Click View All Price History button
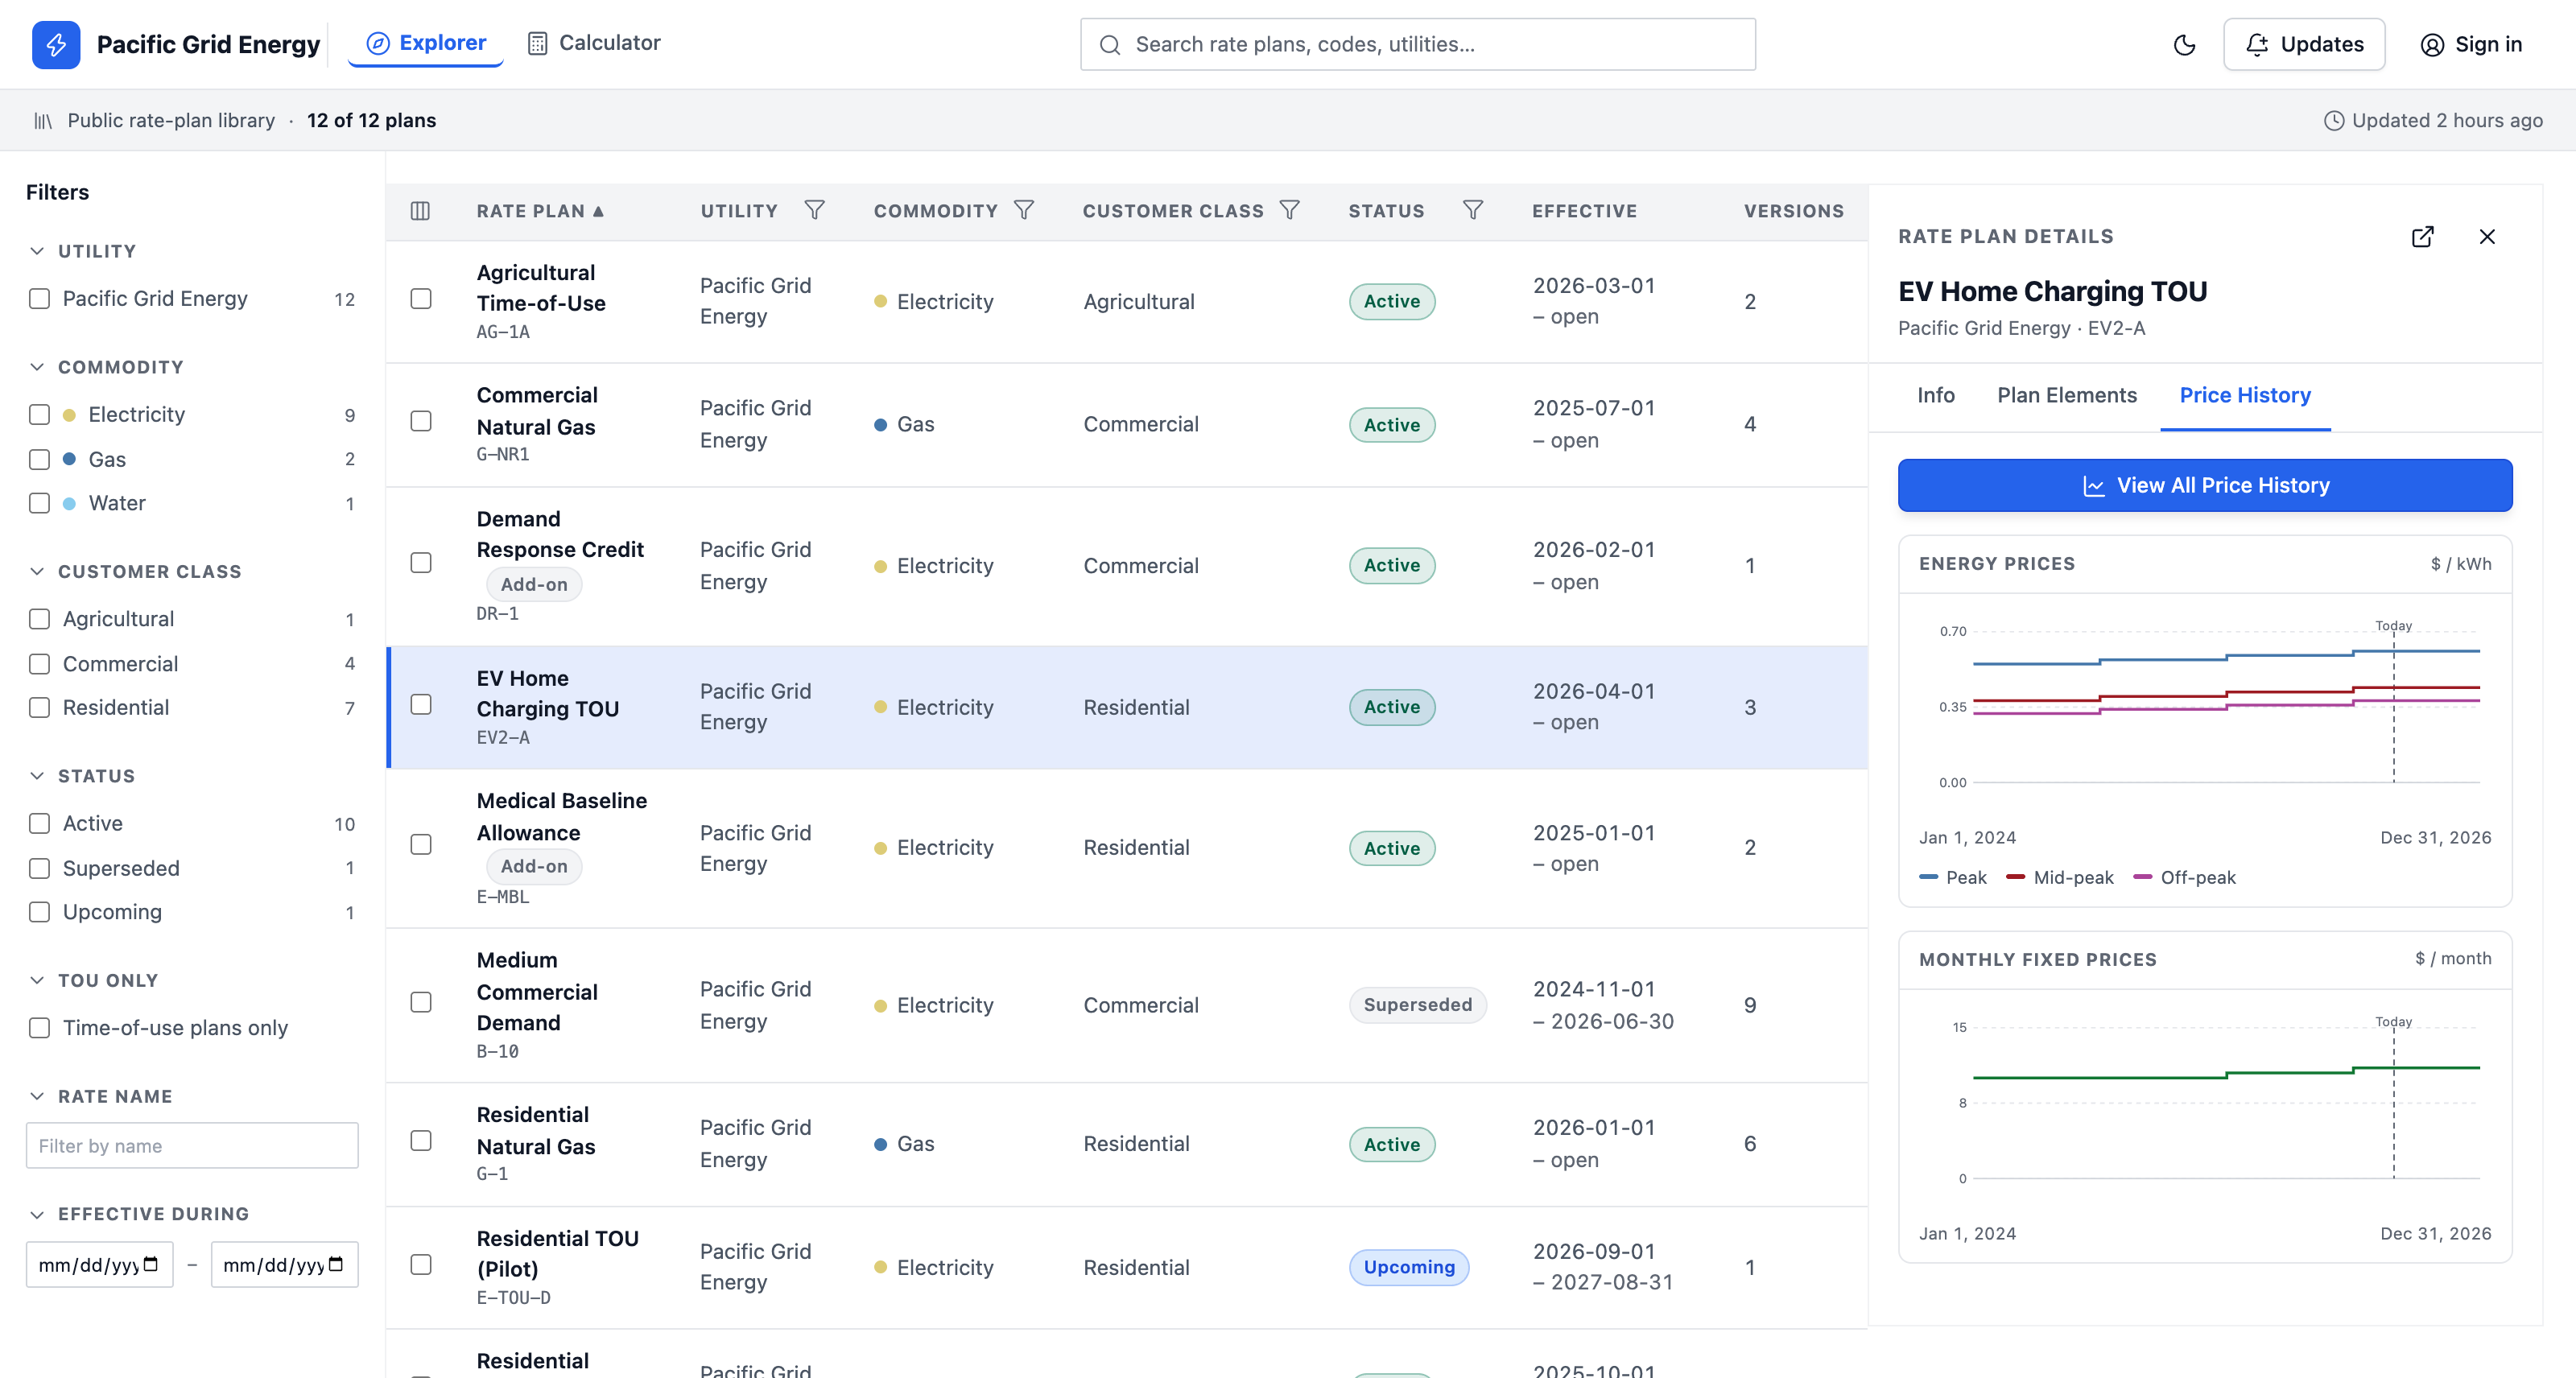2576x1378 pixels. pos(2205,486)
